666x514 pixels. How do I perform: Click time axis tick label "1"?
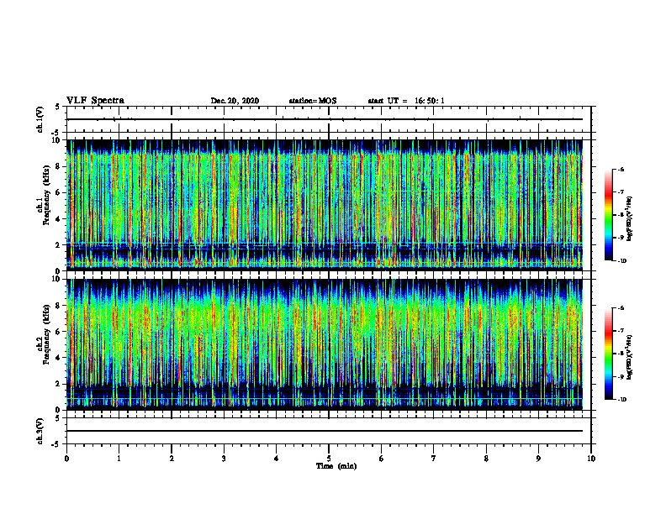119,459
